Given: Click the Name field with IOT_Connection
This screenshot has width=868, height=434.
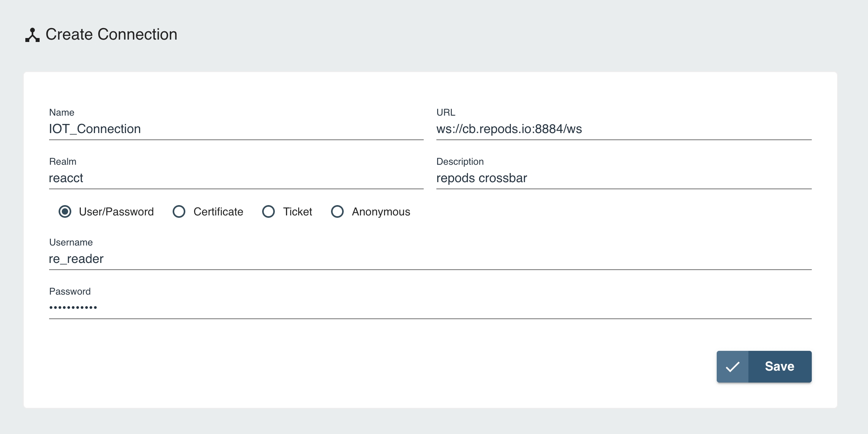Looking at the screenshot, I should click(x=236, y=129).
